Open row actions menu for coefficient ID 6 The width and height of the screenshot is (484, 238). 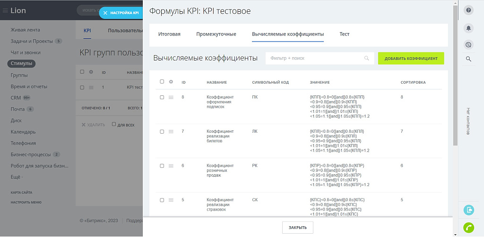pos(171,166)
